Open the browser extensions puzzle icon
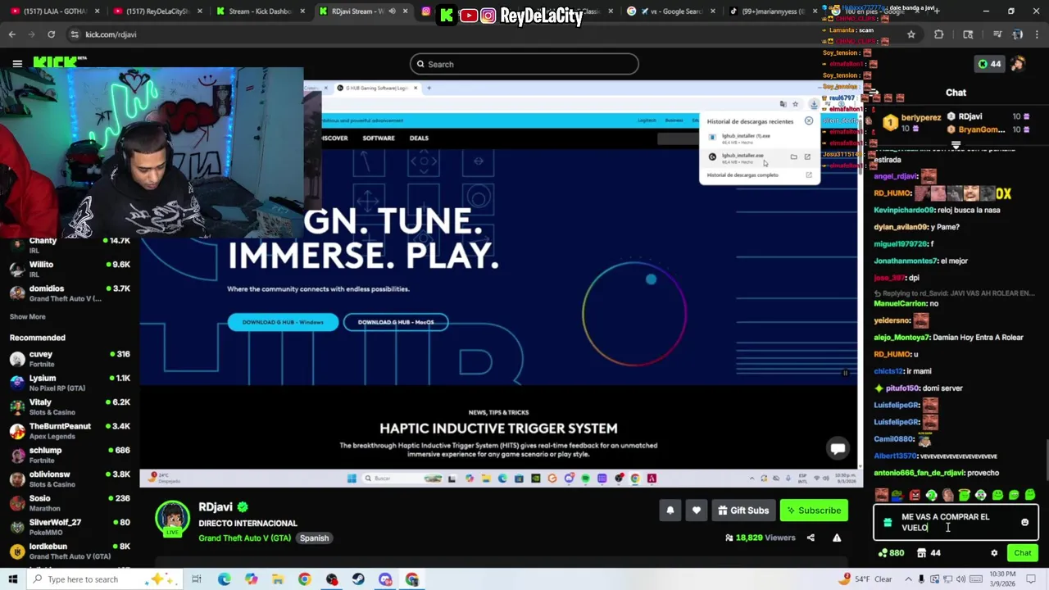Screen dimensions: 1049x590 [x=939, y=34]
